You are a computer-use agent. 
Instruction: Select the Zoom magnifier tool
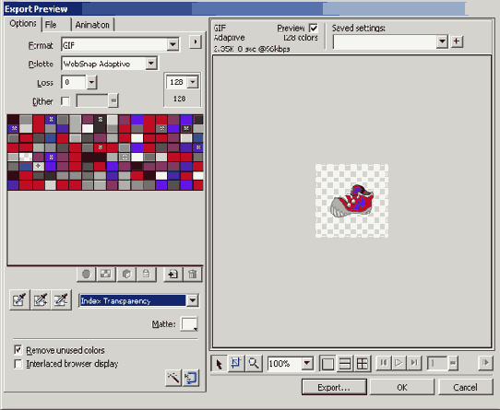click(x=254, y=364)
